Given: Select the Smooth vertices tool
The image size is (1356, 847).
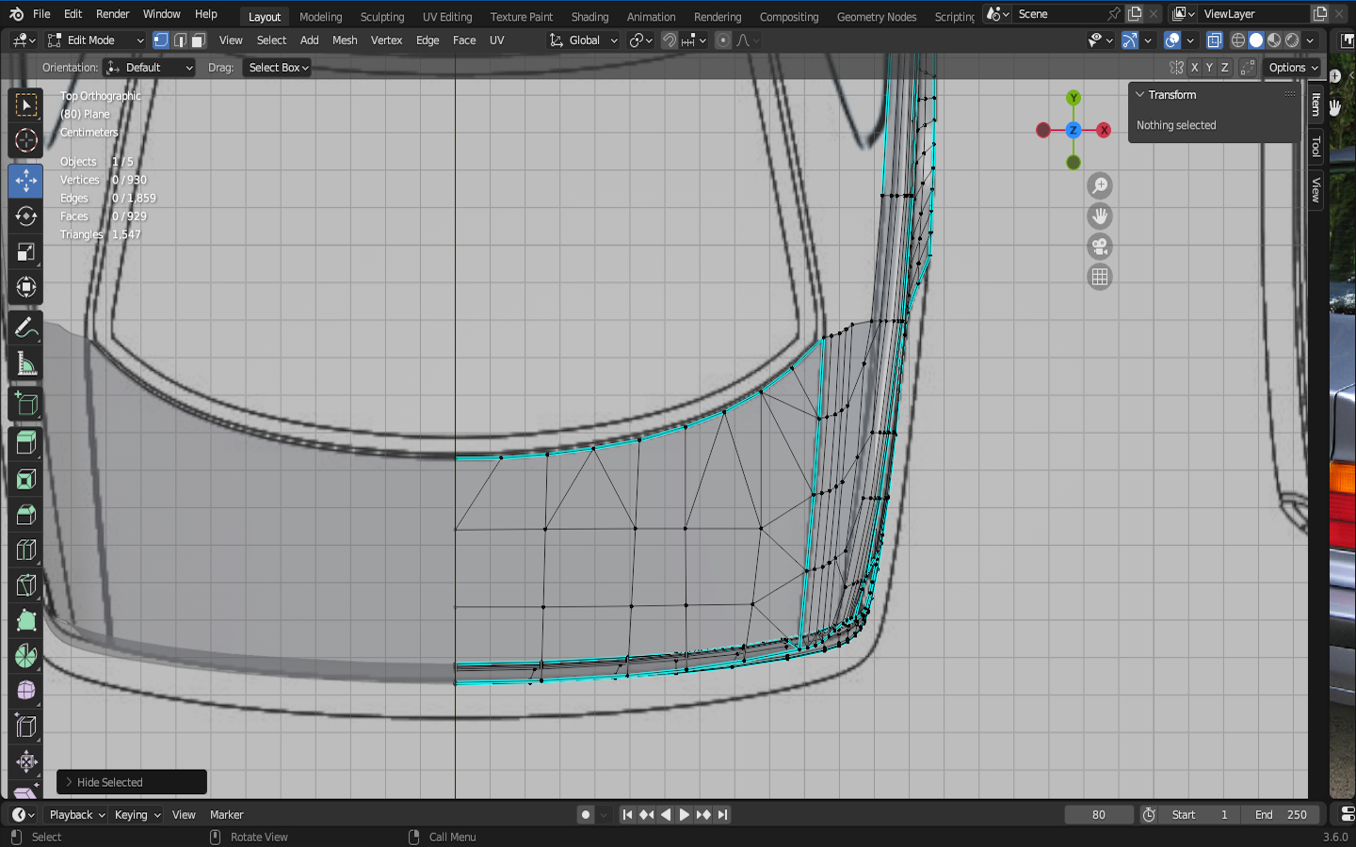Looking at the screenshot, I should point(26,691).
